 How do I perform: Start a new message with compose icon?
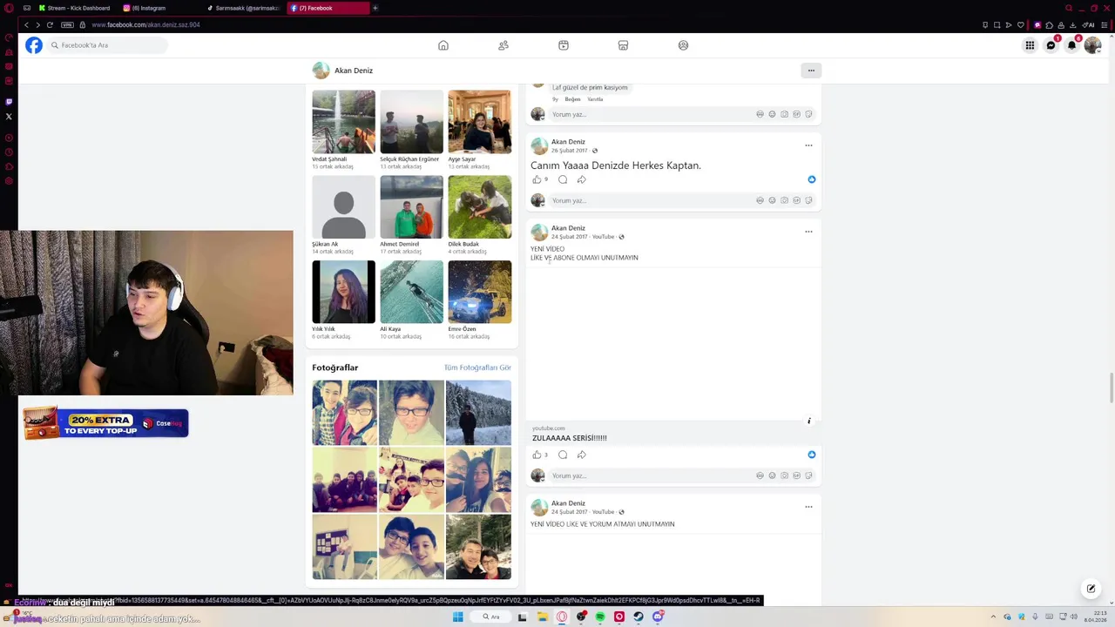[1091, 589]
